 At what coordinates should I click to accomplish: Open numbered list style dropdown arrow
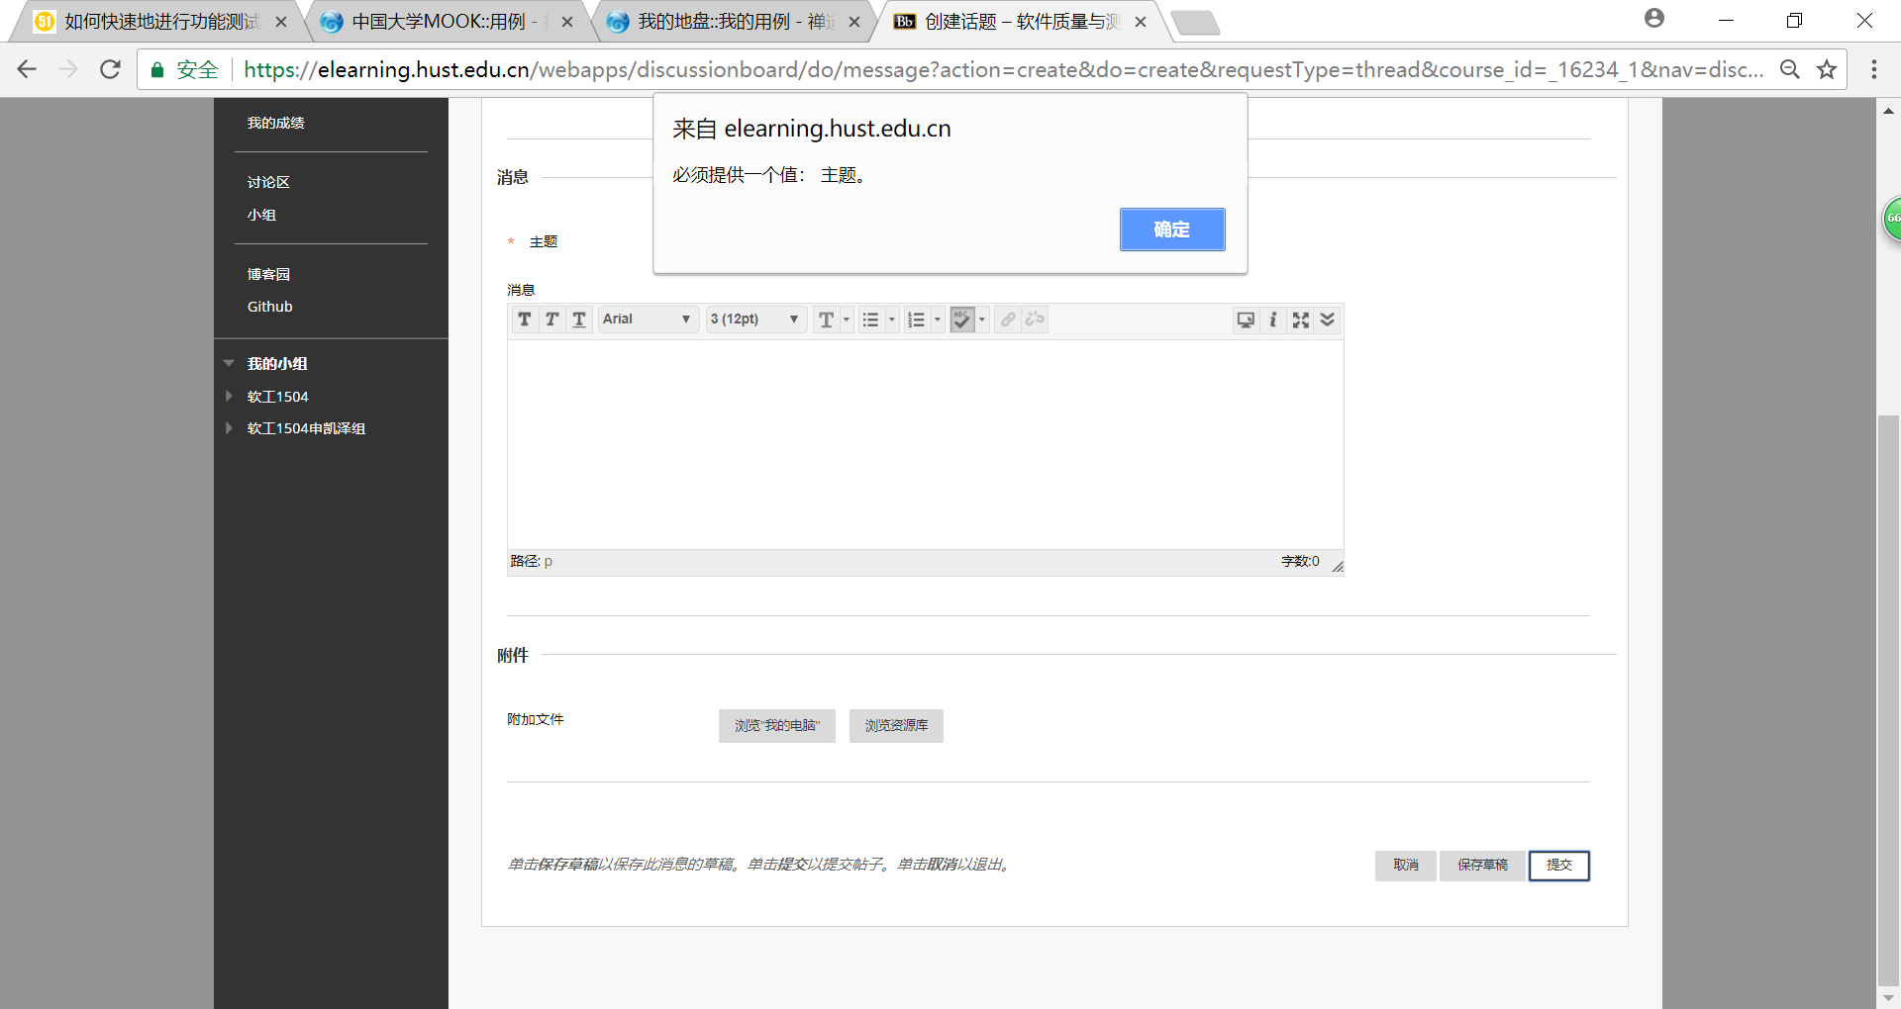click(938, 320)
